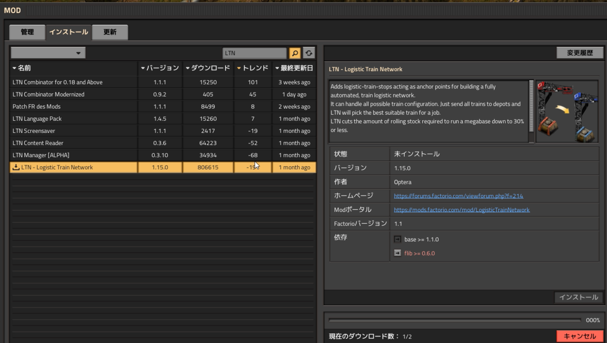Select the LTN Manager [ALPHA] row
607x343 pixels.
[x=163, y=155]
